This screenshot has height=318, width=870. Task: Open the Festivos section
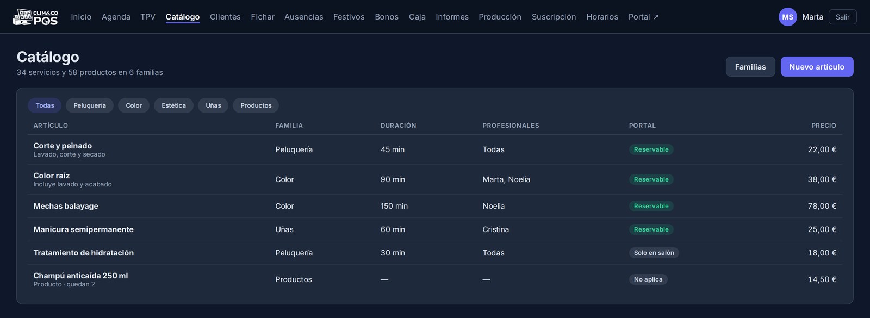(x=349, y=17)
